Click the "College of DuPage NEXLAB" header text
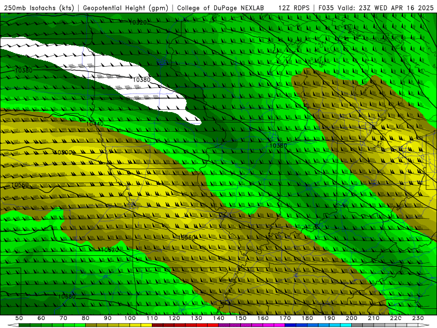The image size is (437, 328). coord(221,8)
